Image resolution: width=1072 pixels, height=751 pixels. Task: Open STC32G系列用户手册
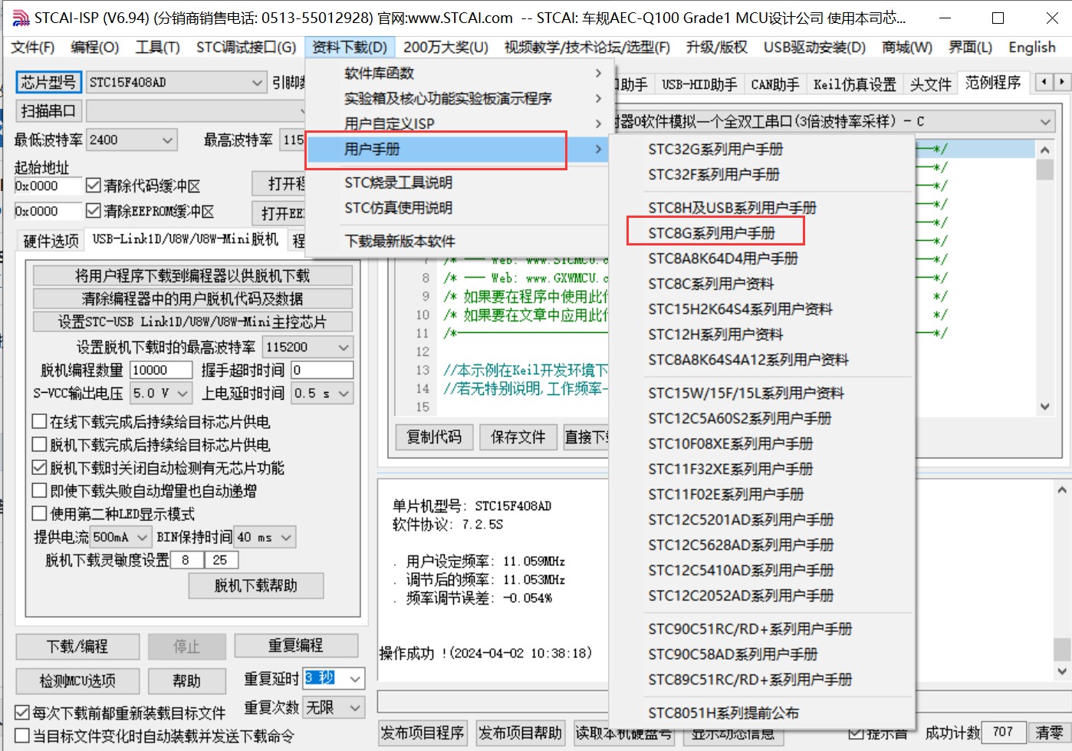(715, 149)
